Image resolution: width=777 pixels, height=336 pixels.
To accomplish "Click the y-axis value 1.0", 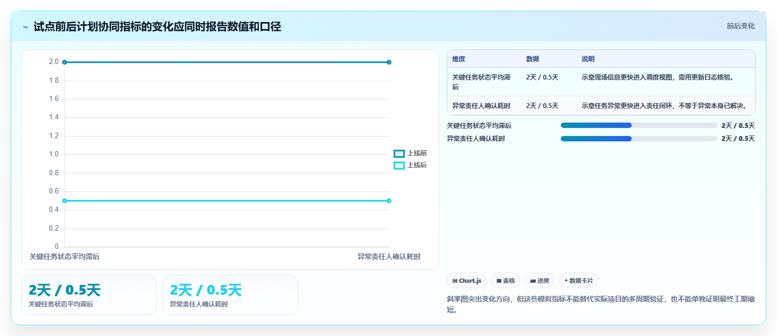I will pyautogui.click(x=54, y=154).
